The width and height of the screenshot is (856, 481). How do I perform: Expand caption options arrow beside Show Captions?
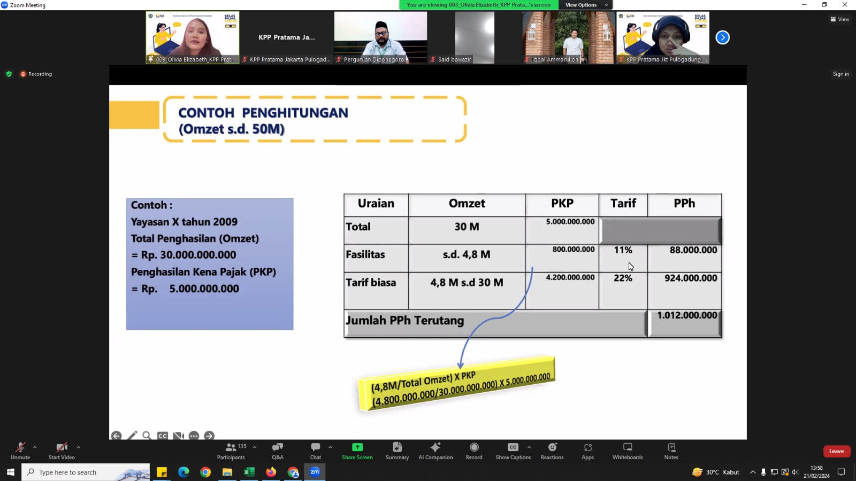(529, 447)
